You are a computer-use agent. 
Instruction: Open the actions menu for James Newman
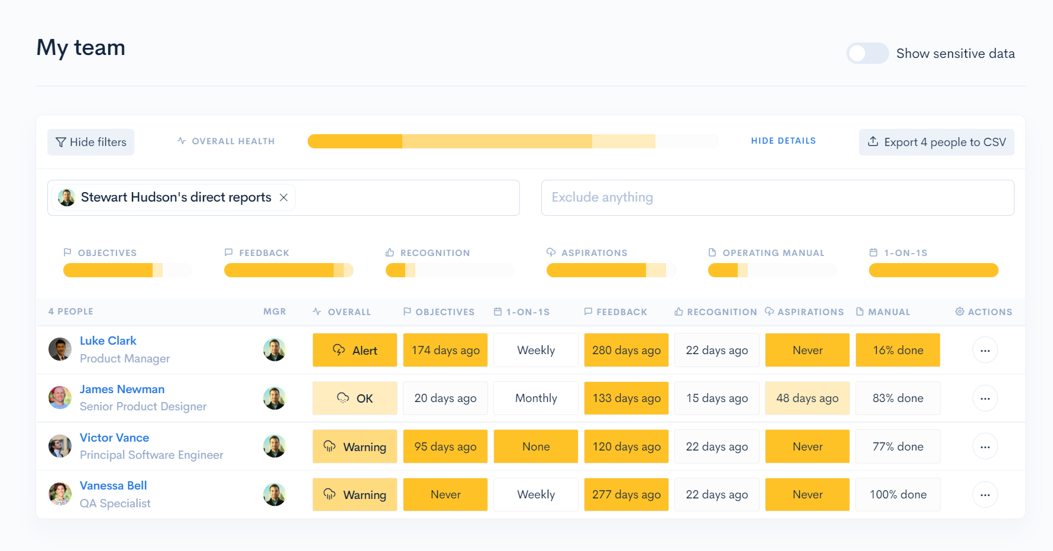[x=985, y=398]
